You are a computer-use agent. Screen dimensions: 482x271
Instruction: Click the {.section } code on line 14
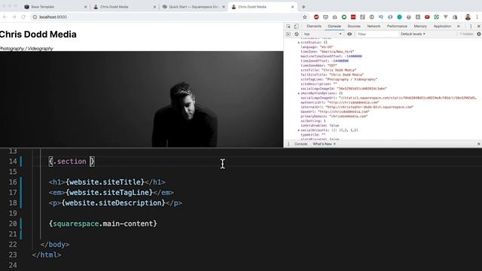(72, 161)
